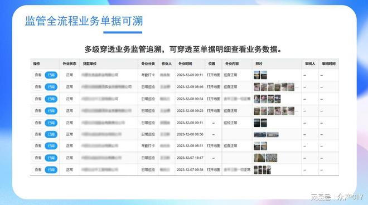Open first photo in the 2023-12-08 08:56 row
The height and width of the screenshot is (205, 368).
pyautogui.click(x=260, y=135)
